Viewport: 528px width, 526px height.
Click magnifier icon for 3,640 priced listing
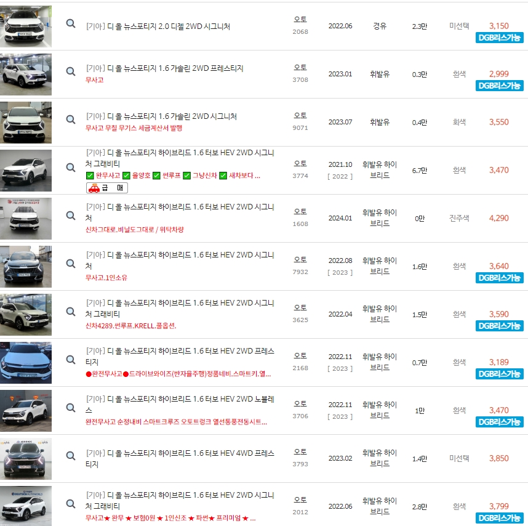tap(70, 264)
